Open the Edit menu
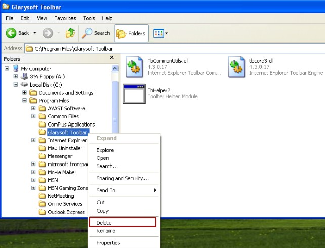The width and height of the screenshot is (325, 248). pyautogui.click(x=25, y=18)
